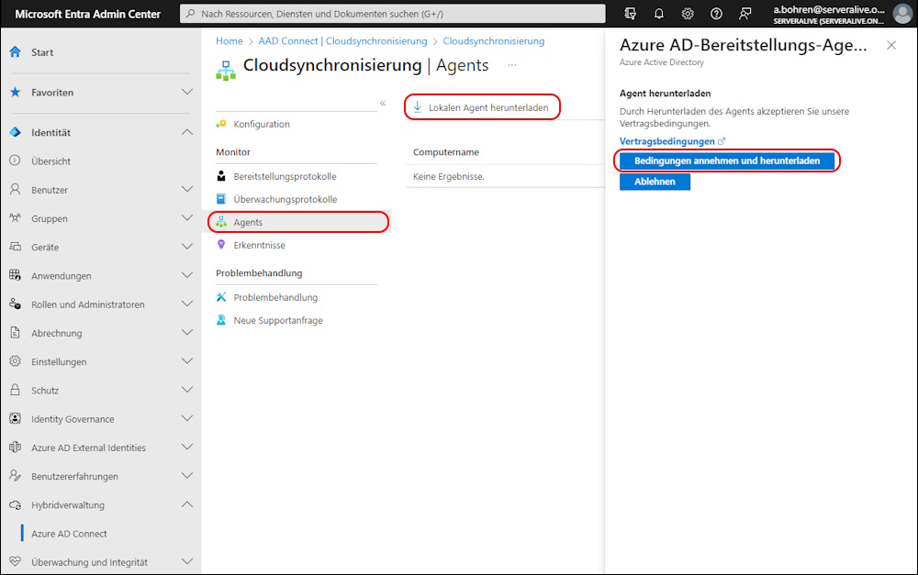Click the Benutzer person icon
The image size is (918, 575).
coord(16,189)
